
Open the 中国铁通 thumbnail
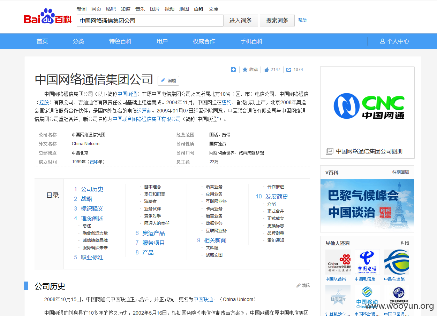[x=397, y=262]
